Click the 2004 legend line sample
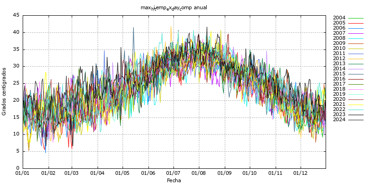370x185 pixels. (x=356, y=18)
